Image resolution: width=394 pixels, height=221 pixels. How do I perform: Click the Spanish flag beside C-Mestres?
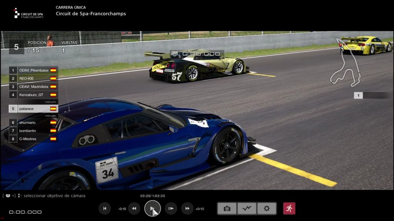53,139
